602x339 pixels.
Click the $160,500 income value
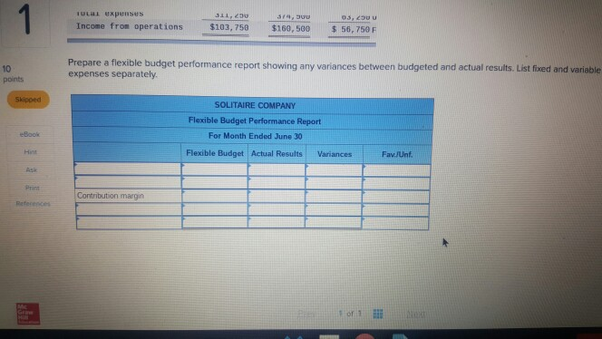(x=291, y=28)
